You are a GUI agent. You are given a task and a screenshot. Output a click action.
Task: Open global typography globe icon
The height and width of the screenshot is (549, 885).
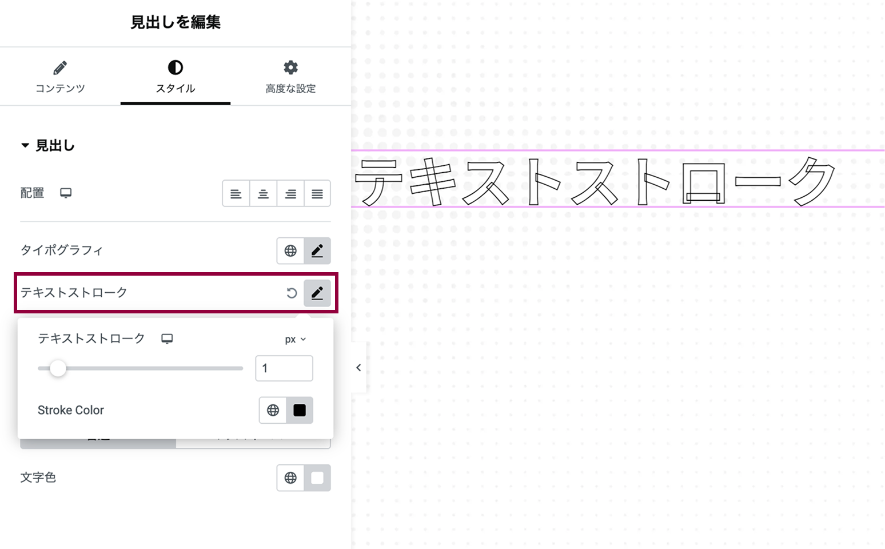click(x=290, y=250)
